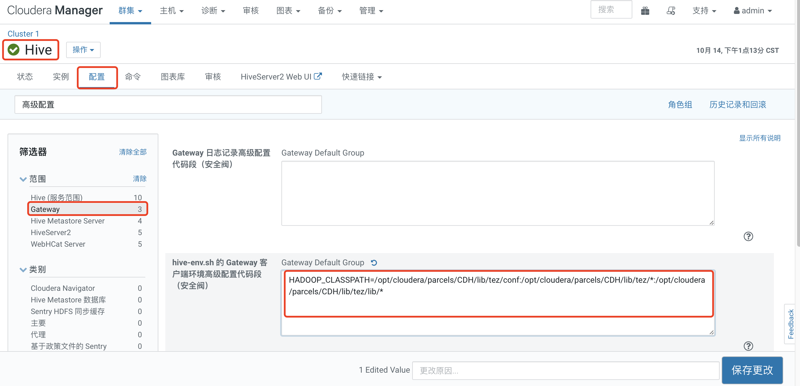
Task: Open the 图表 dropdown menu
Action: (x=288, y=11)
